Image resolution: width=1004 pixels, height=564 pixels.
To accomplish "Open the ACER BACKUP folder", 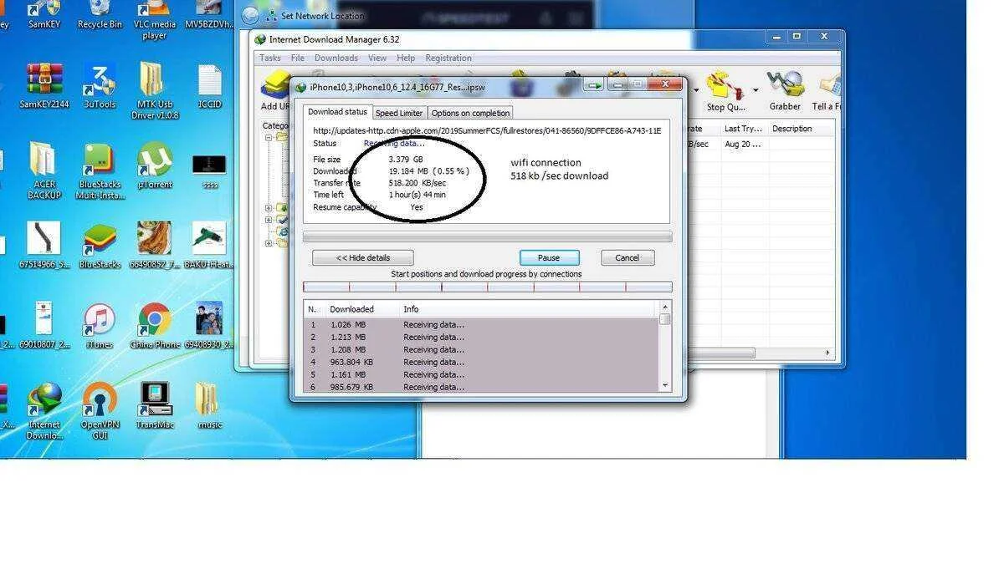I will tap(44, 170).
